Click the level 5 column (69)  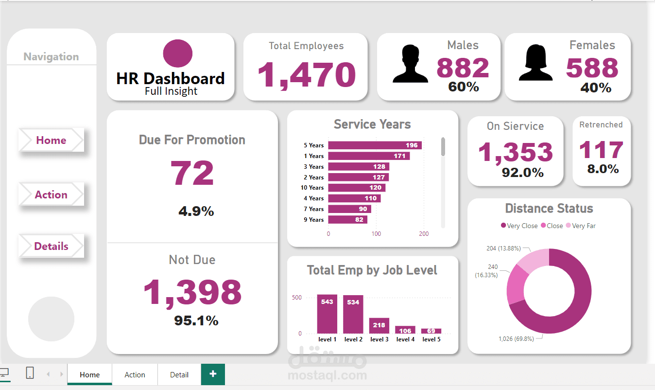431,331
